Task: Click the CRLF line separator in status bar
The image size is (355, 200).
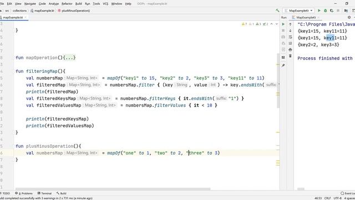Action: (327, 198)
